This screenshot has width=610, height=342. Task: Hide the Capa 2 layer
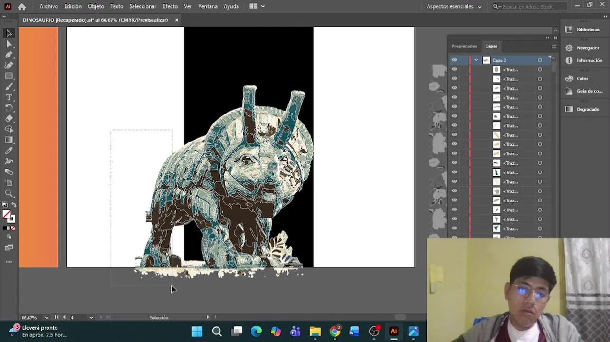[454, 60]
